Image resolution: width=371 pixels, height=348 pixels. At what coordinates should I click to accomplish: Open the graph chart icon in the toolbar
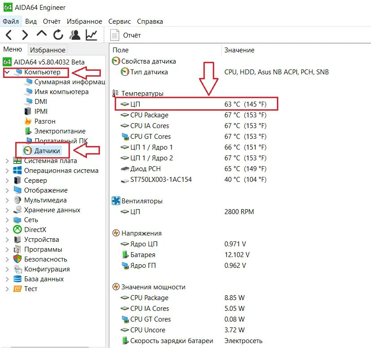pos(91,35)
